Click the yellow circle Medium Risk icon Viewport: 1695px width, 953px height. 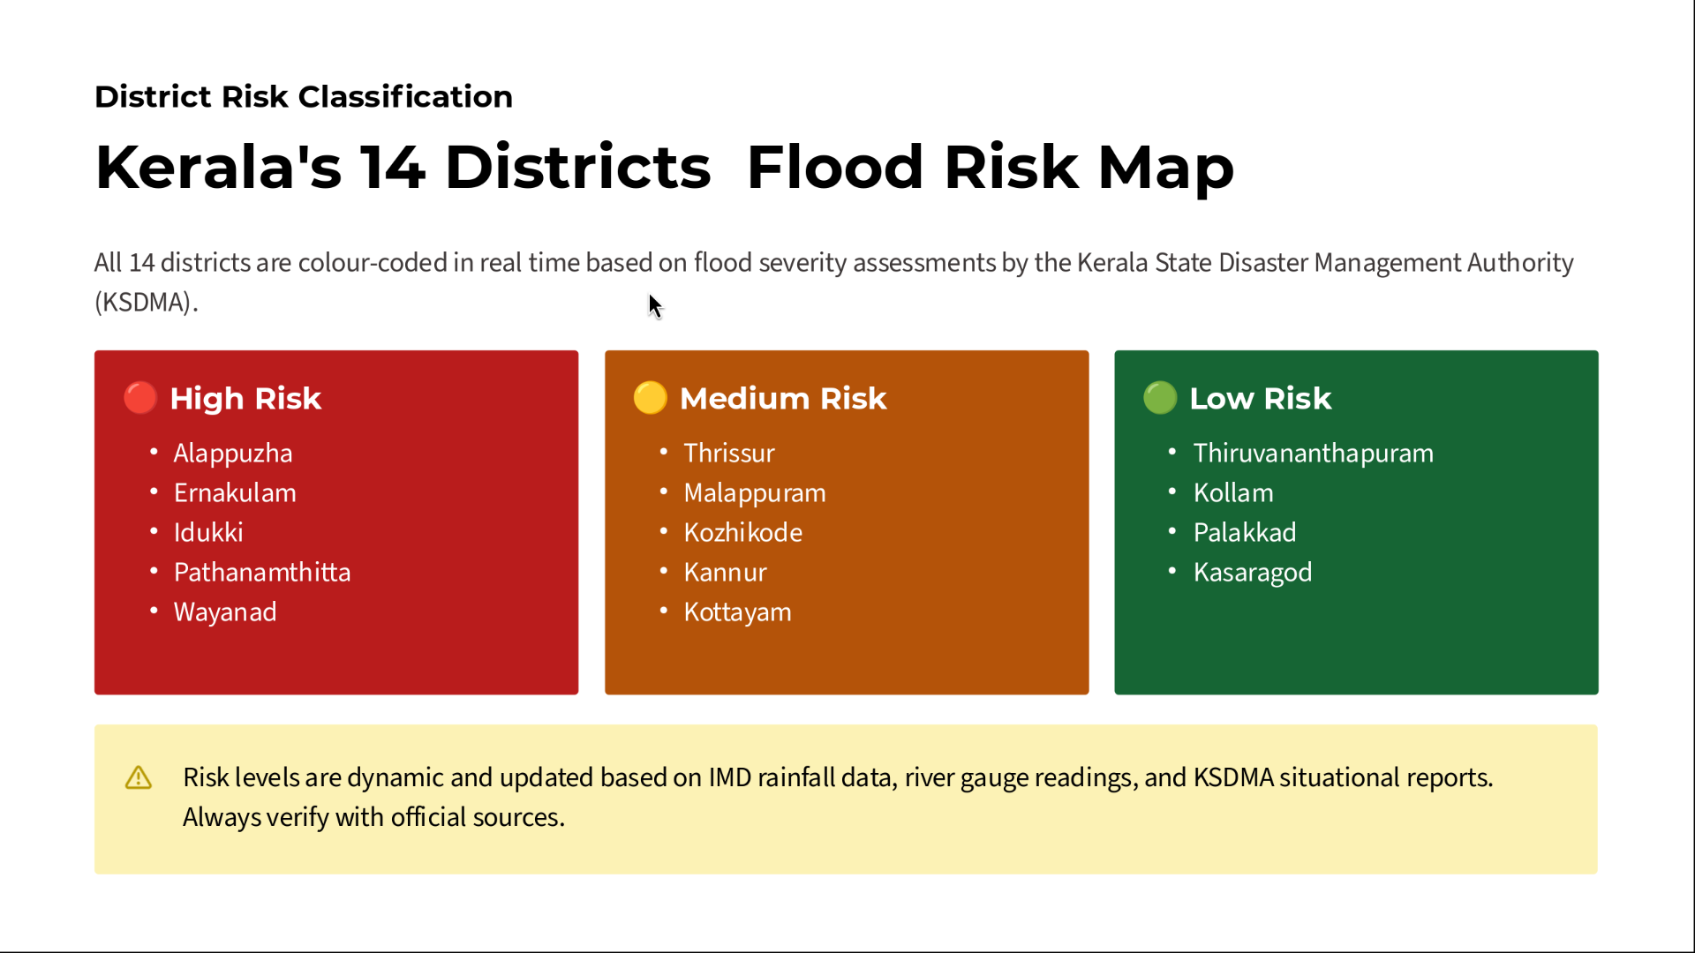pyautogui.click(x=651, y=398)
